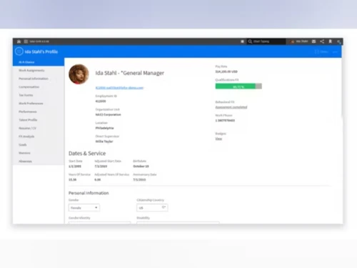Click the bookmark icon in top bar
This screenshot has height=268, width=357.
coord(331,41)
